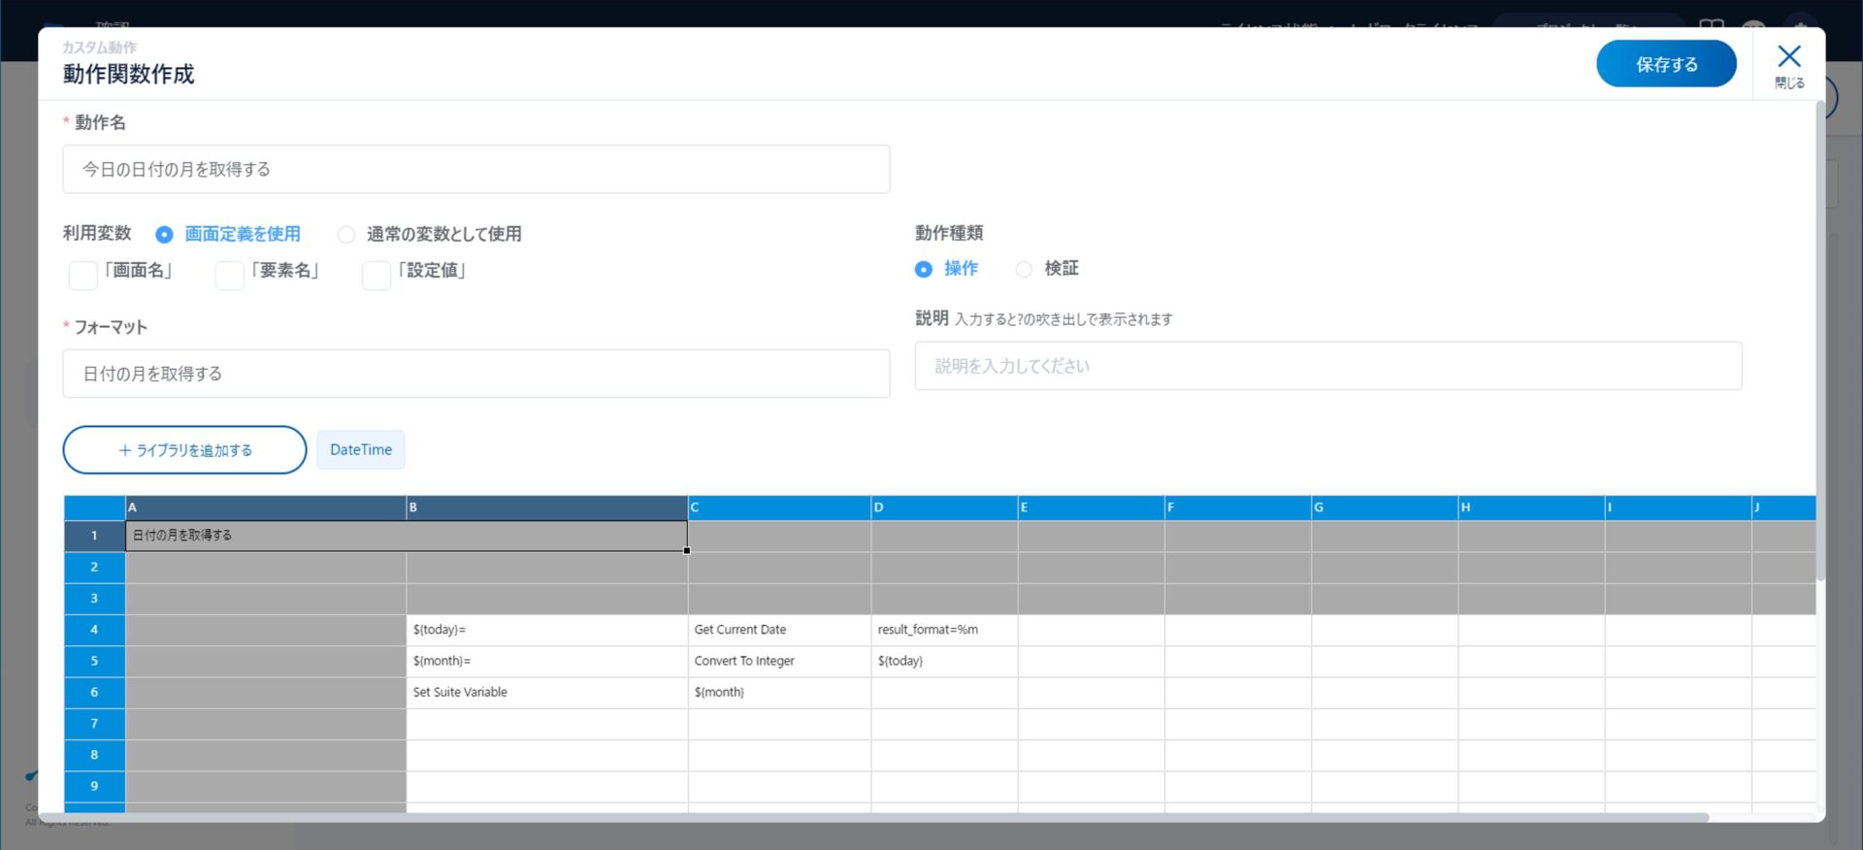Focus the 動作名 input field
The image size is (1863, 850).
coord(475,170)
